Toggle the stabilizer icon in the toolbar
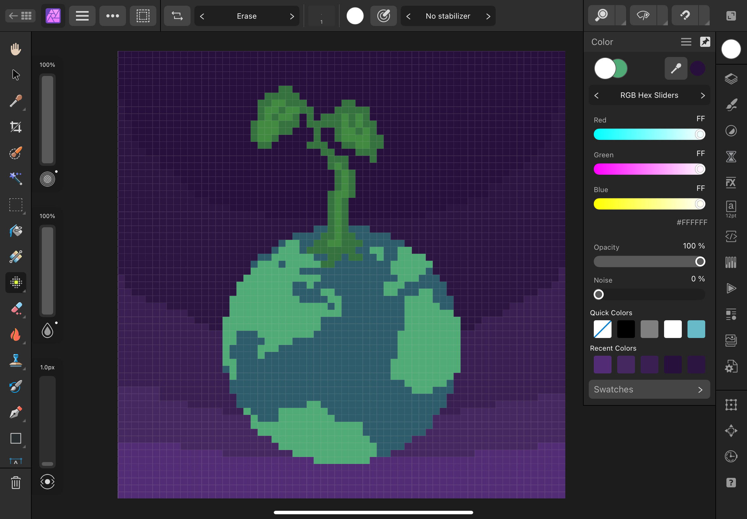The height and width of the screenshot is (519, 747). pos(383,16)
